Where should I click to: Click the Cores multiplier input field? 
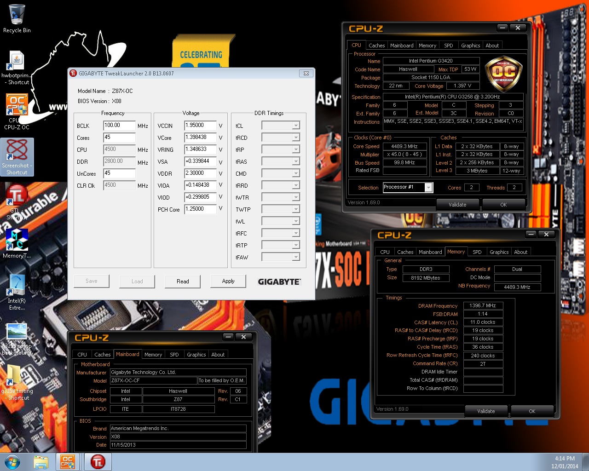pyautogui.click(x=119, y=138)
